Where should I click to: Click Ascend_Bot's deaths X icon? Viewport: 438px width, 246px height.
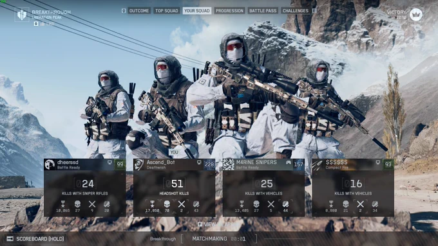(182, 204)
